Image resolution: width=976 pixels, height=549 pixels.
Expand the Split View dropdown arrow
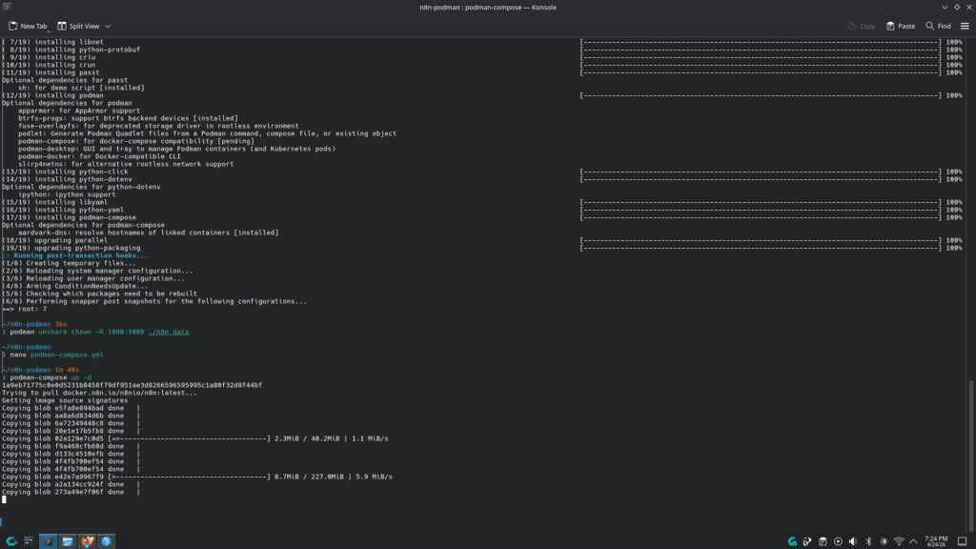tap(108, 26)
